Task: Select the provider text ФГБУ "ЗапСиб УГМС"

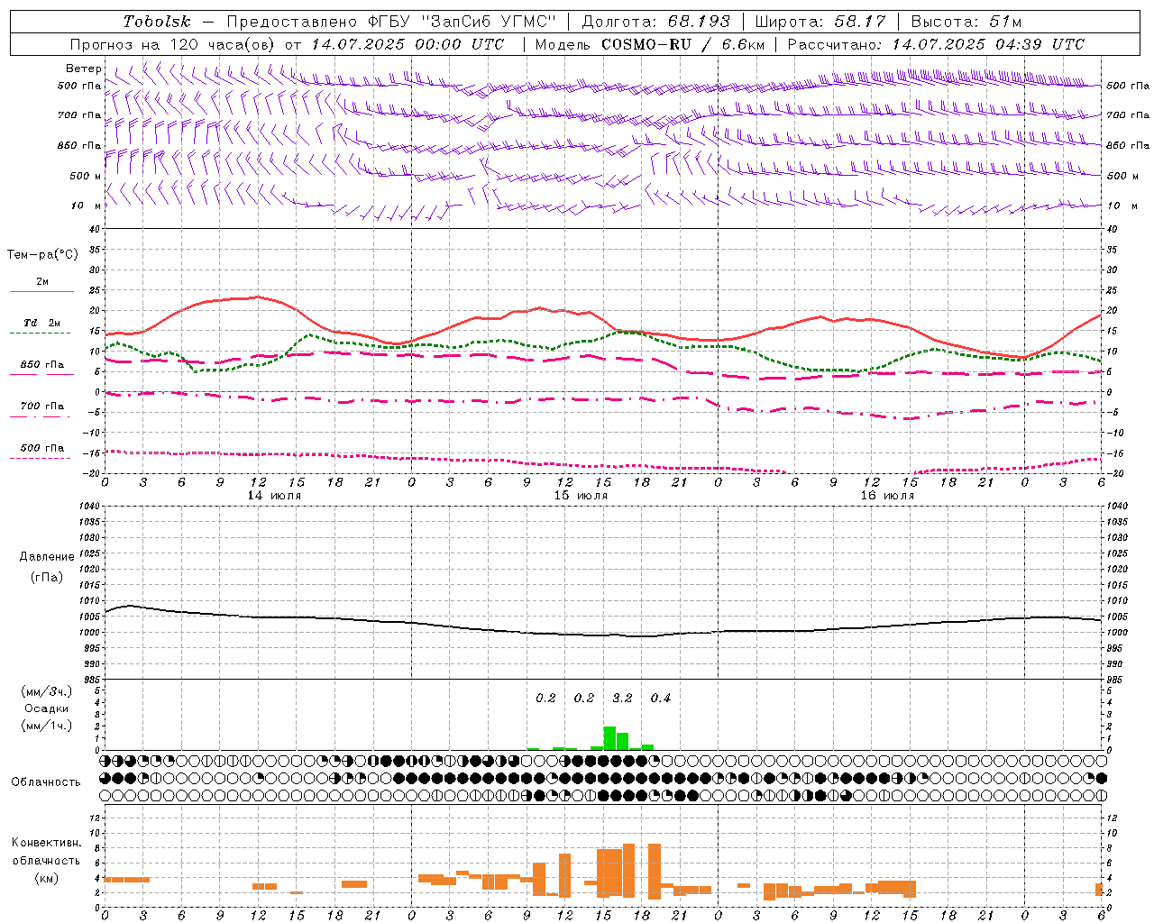Action: [462, 22]
